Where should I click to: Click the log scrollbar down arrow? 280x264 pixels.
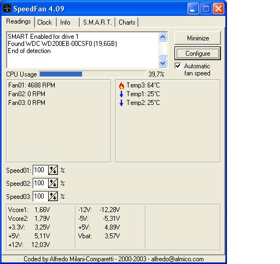pos(162,63)
